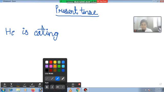Show hidden system tray icons
This screenshot has width=164, height=92.
[x=143, y=90]
